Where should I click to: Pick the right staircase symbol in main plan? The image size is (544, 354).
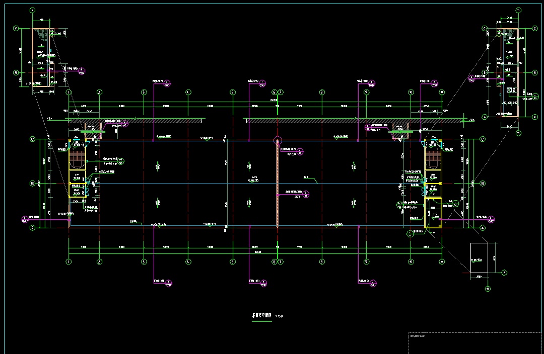pos(433,159)
